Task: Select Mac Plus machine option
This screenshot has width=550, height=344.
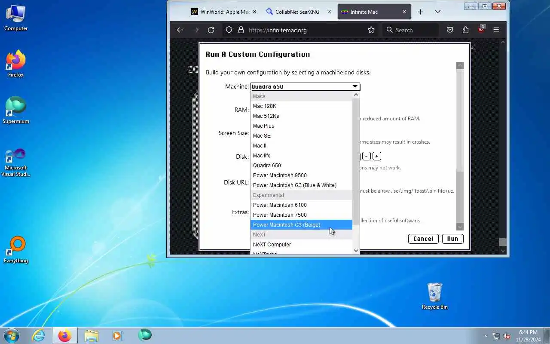Action: coord(301,126)
